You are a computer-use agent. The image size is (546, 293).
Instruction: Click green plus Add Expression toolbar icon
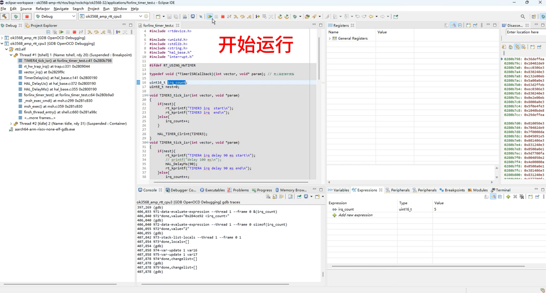pyautogui.click(x=508, y=197)
